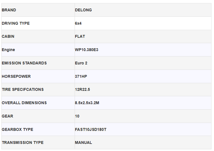Image resolution: width=214 pixels, height=151 pixels.
Task: Select the Euro 2 value
Action: [x=81, y=63]
